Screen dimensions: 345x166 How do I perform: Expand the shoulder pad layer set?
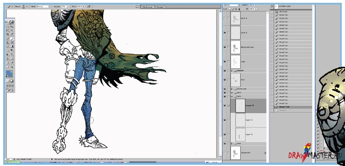coord(232,89)
